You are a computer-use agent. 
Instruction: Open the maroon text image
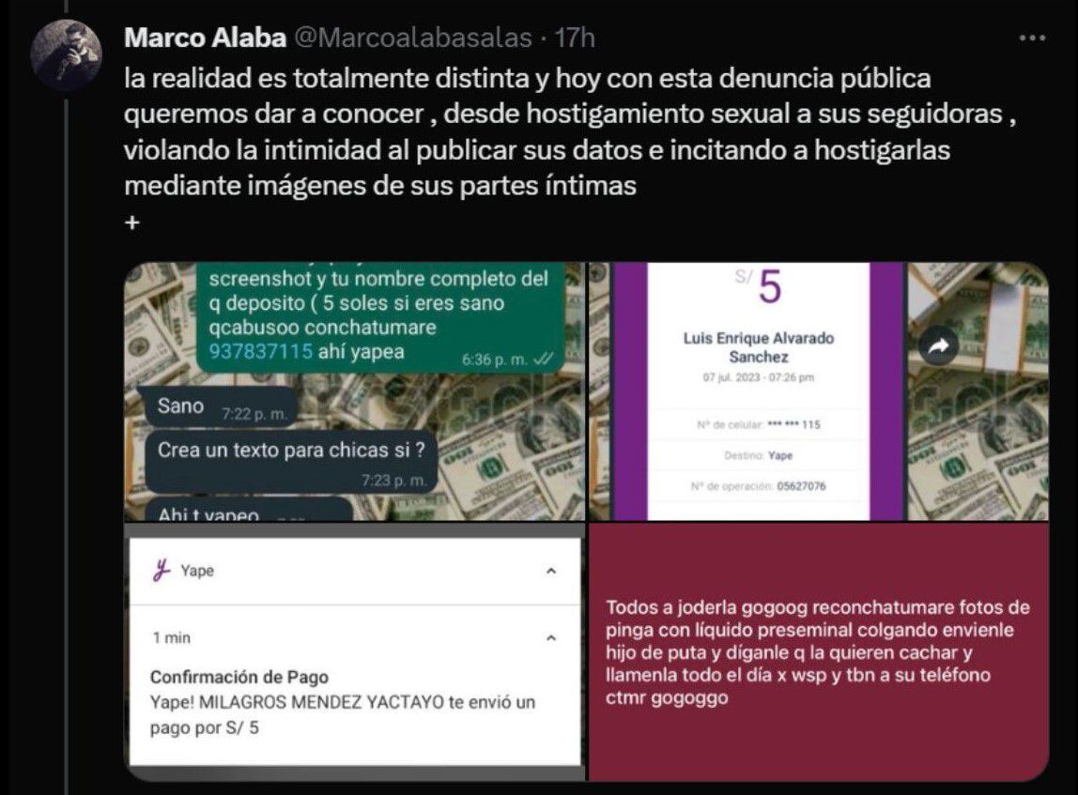coord(818,652)
